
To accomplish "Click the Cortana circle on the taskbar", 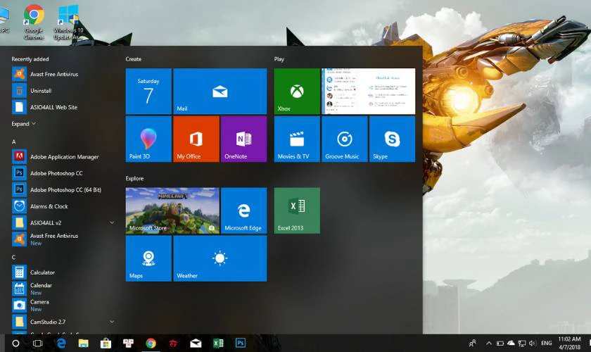I will 15,344.
